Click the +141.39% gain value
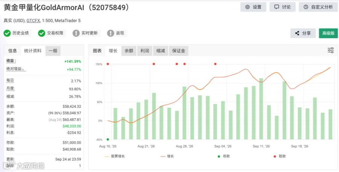Image resolution: width=339 pixels, height=172 pixels. coord(73,62)
